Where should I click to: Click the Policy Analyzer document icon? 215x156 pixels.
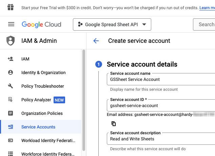coord(11,100)
